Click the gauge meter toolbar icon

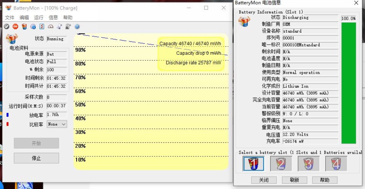(51, 26)
